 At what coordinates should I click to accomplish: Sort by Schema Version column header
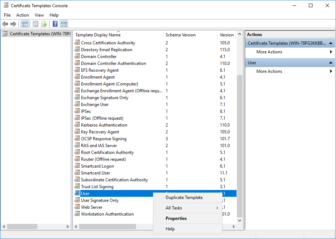tap(190, 35)
